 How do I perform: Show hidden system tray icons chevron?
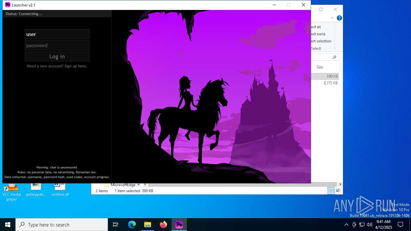point(346,225)
